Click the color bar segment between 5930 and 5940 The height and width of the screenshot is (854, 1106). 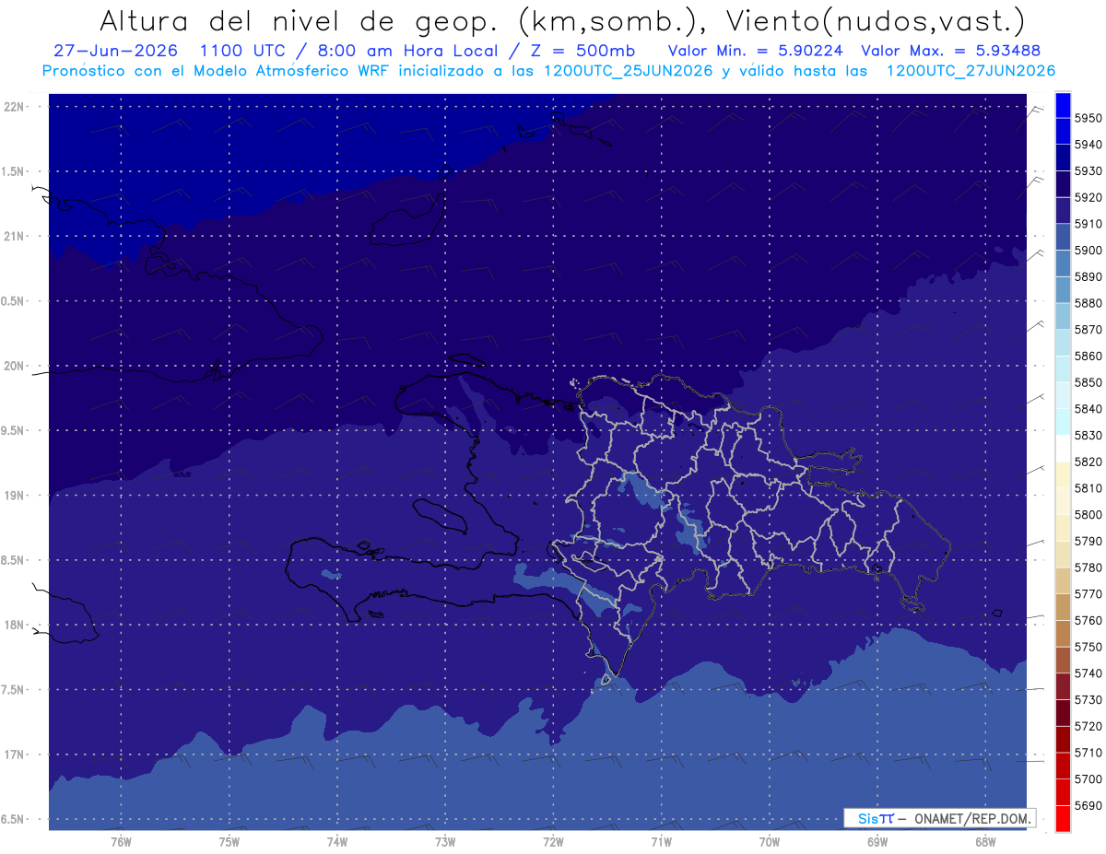[x=1063, y=158]
